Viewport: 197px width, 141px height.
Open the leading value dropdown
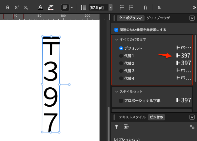[x=110, y=7]
